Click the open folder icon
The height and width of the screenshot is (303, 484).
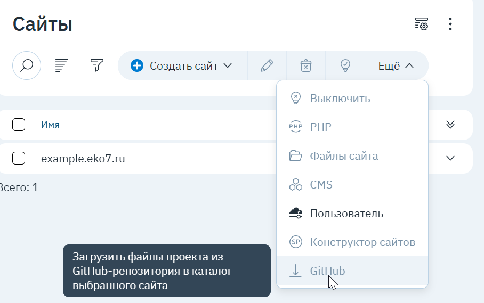(x=296, y=155)
